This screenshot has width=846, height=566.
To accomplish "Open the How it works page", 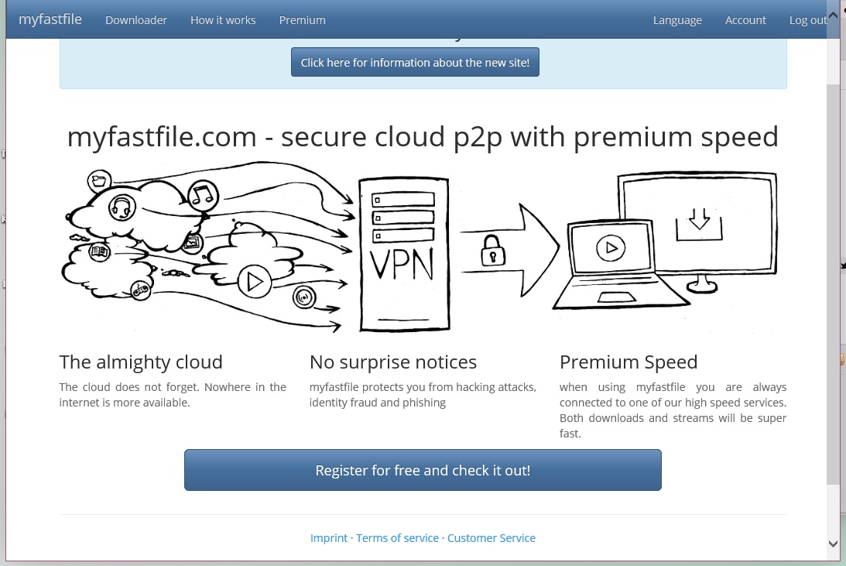I will pyautogui.click(x=223, y=20).
